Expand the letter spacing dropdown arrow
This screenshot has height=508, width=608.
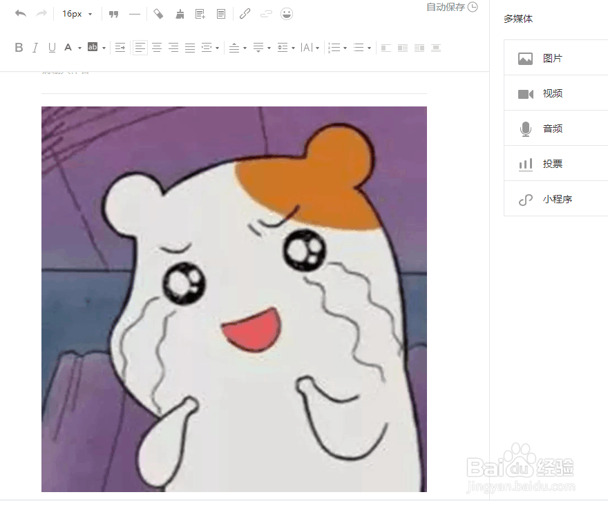click(x=318, y=48)
